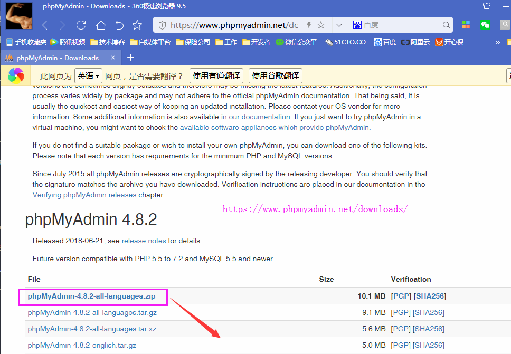511x354 pixels.
Task: Open the PGP link for all-languages.zip
Action: (x=401, y=296)
